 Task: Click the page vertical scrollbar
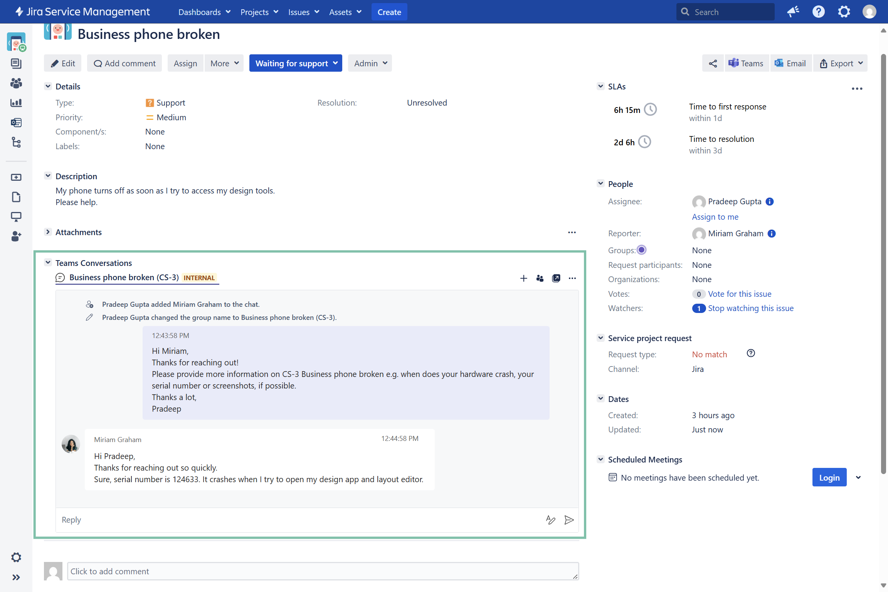[x=883, y=262]
